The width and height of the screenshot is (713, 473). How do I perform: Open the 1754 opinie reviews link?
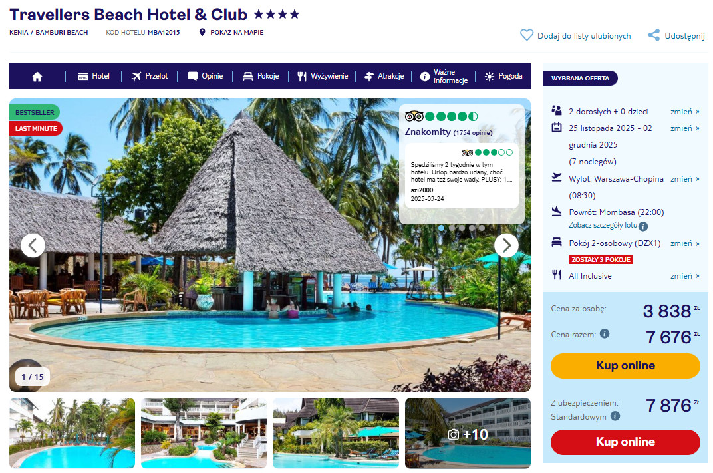click(472, 133)
